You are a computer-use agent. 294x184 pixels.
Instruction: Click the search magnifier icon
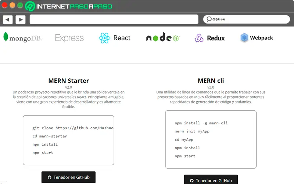tap(209, 19)
